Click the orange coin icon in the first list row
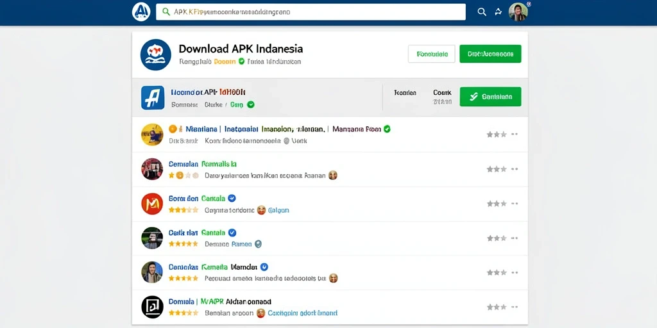 (x=173, y=129)
